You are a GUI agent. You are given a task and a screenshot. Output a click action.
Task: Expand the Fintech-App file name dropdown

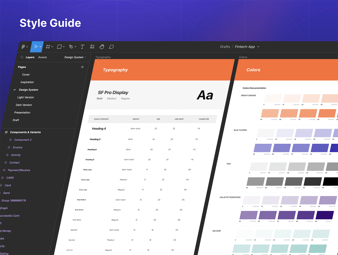[258, 47]
